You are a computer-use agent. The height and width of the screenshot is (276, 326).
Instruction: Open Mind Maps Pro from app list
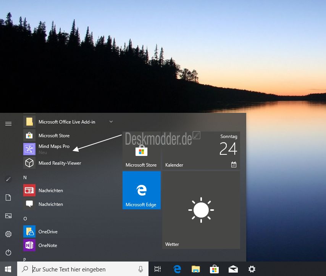coord(69,149)
